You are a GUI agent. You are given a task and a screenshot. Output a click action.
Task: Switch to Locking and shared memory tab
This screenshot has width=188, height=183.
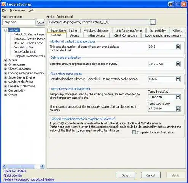163,35
